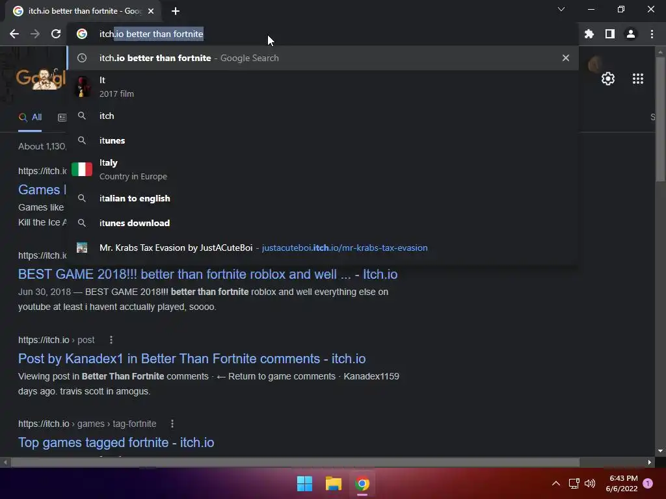666x499 pixels.
Task: Select the Italy Country in Europe suggestion
Action: [x=323, y=170]
